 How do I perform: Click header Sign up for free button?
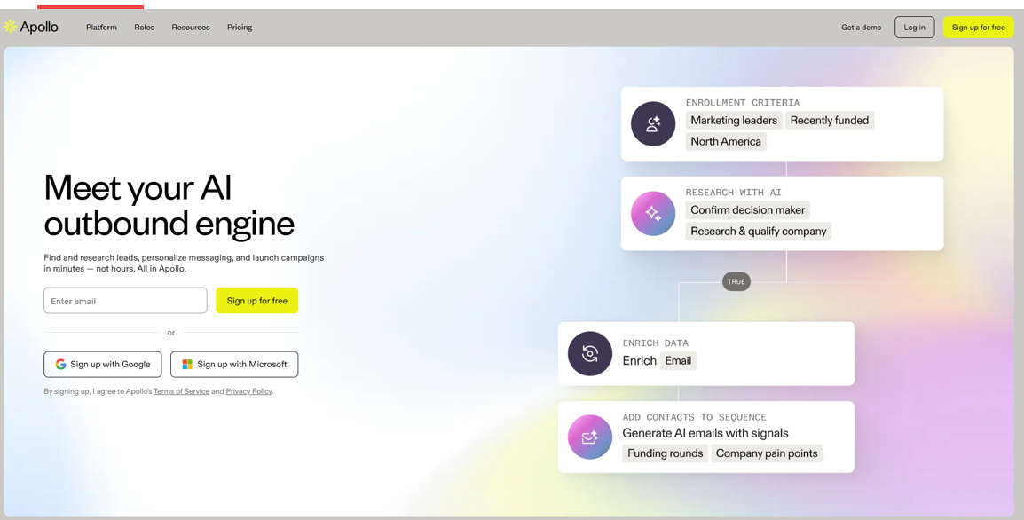point(978,28)
